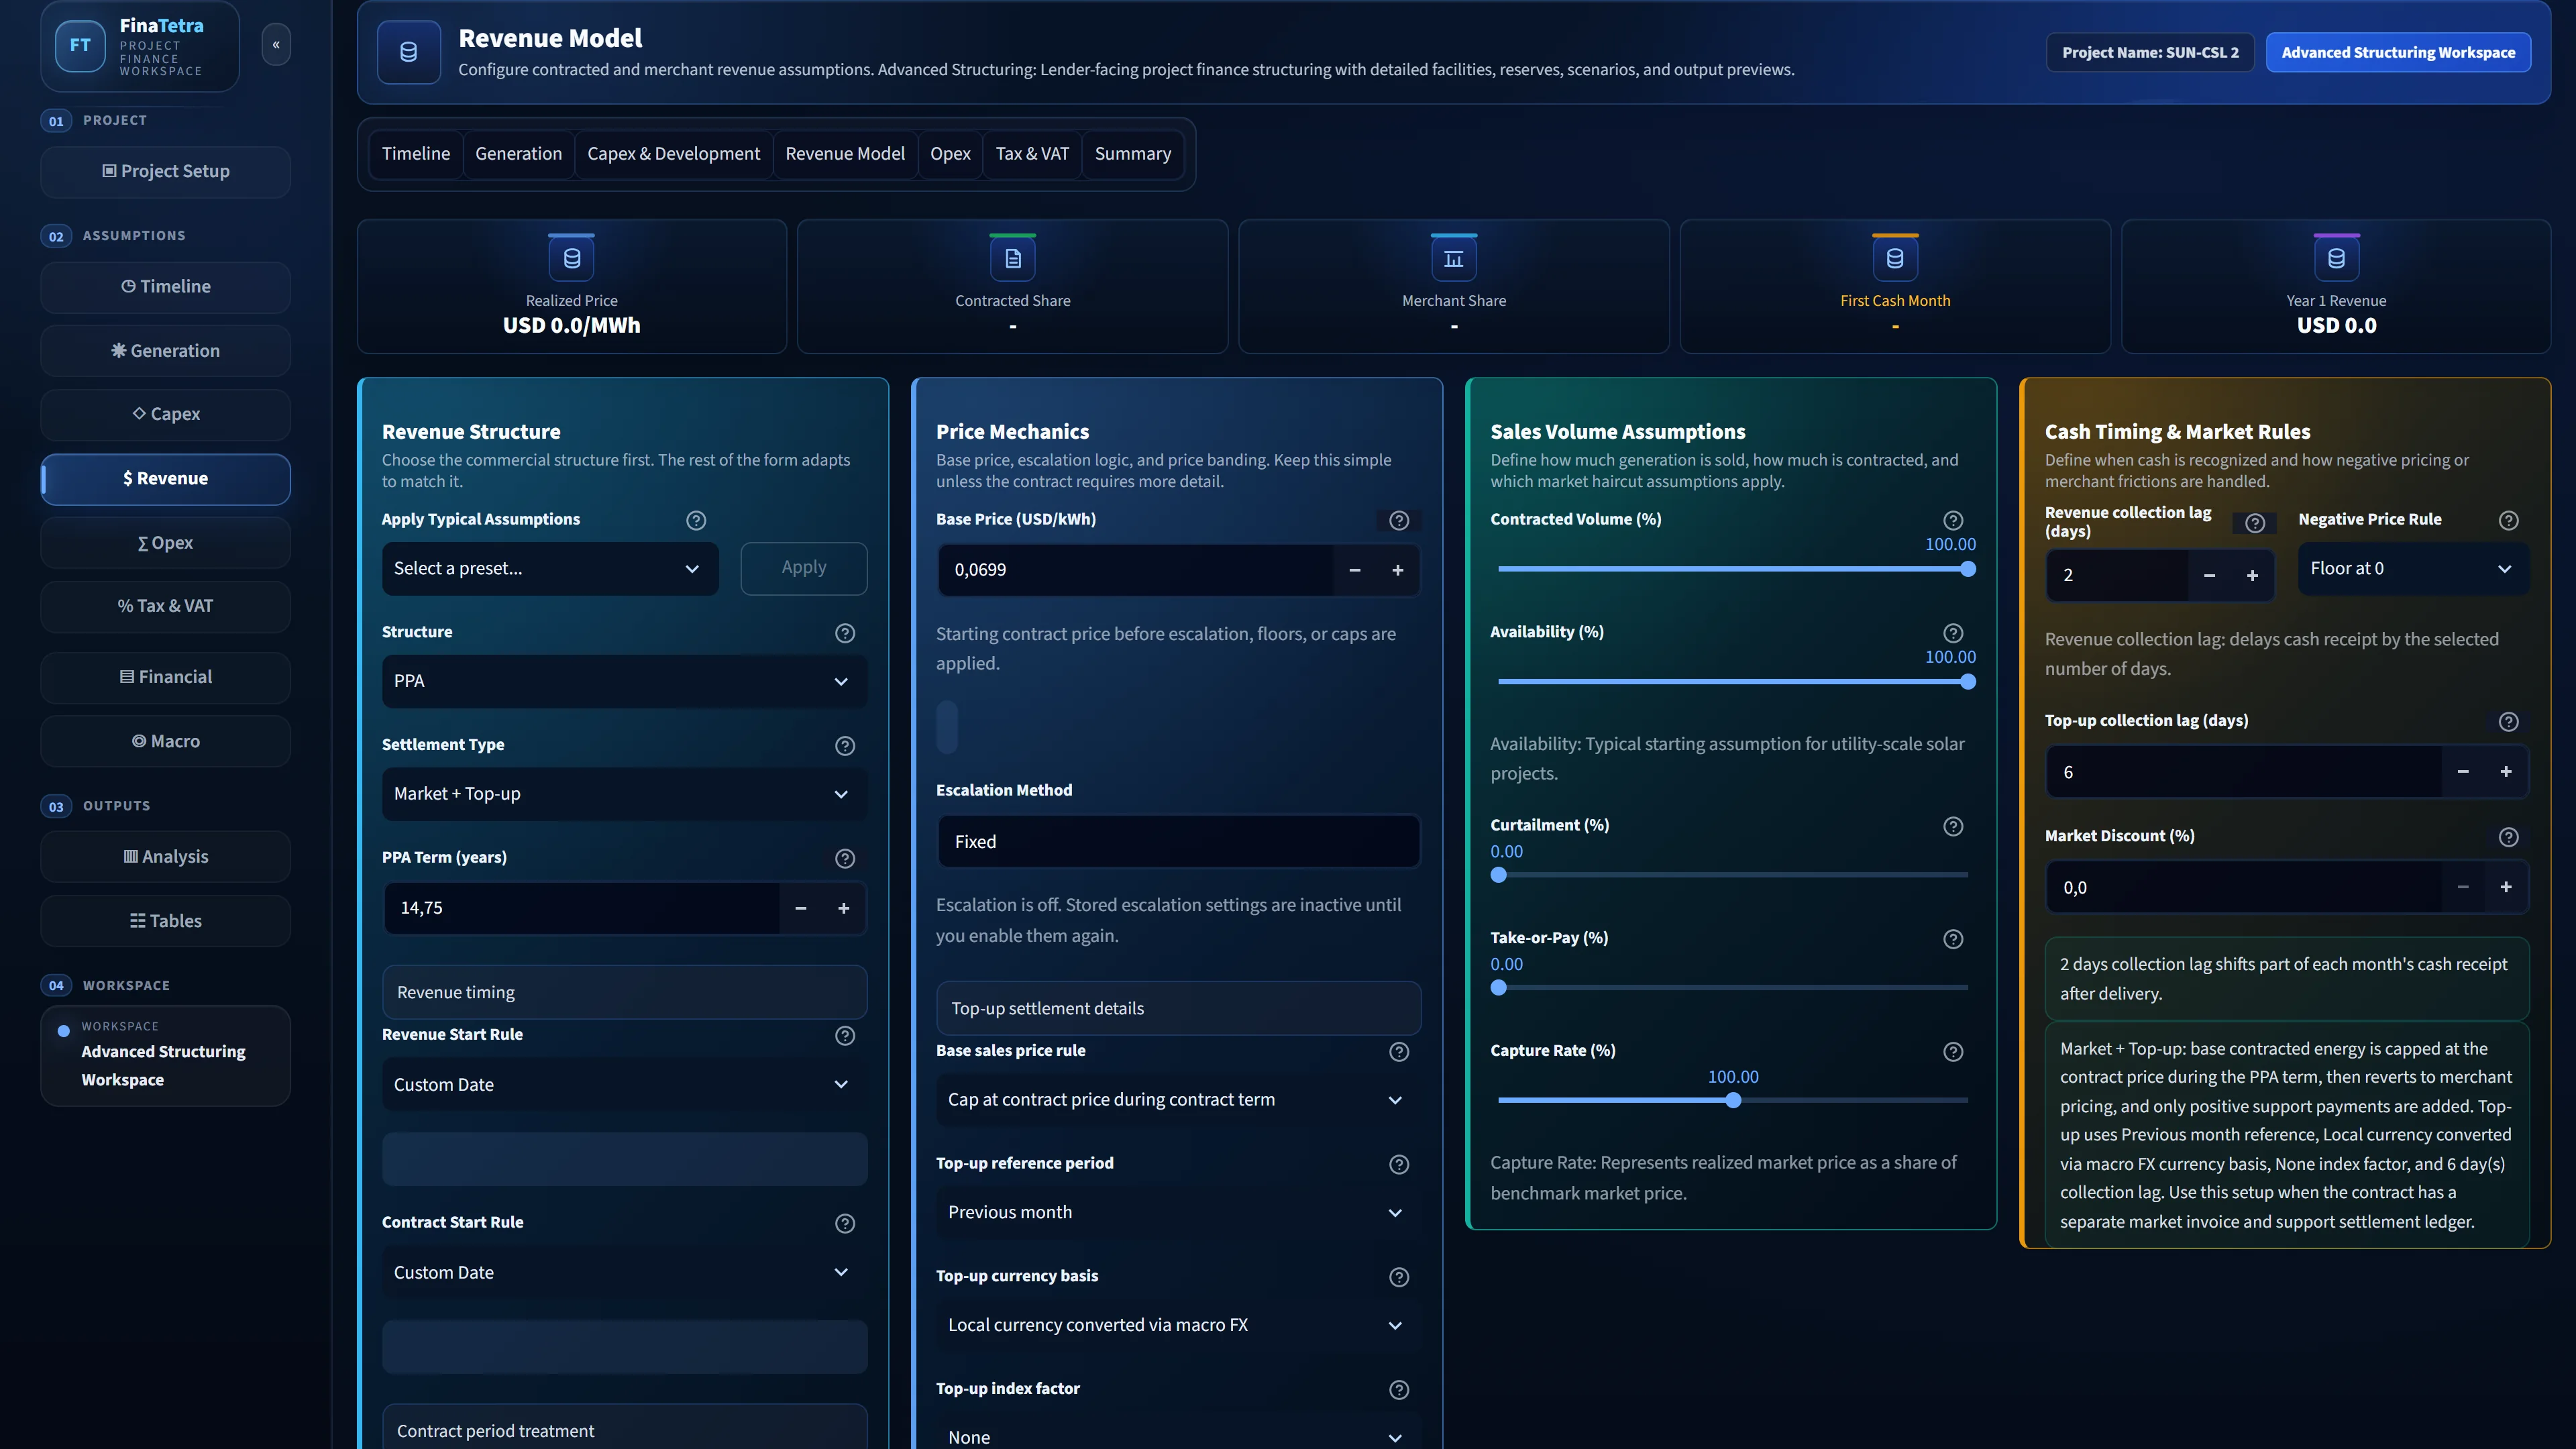Open the Base sales price rule help icon

1399,1052
